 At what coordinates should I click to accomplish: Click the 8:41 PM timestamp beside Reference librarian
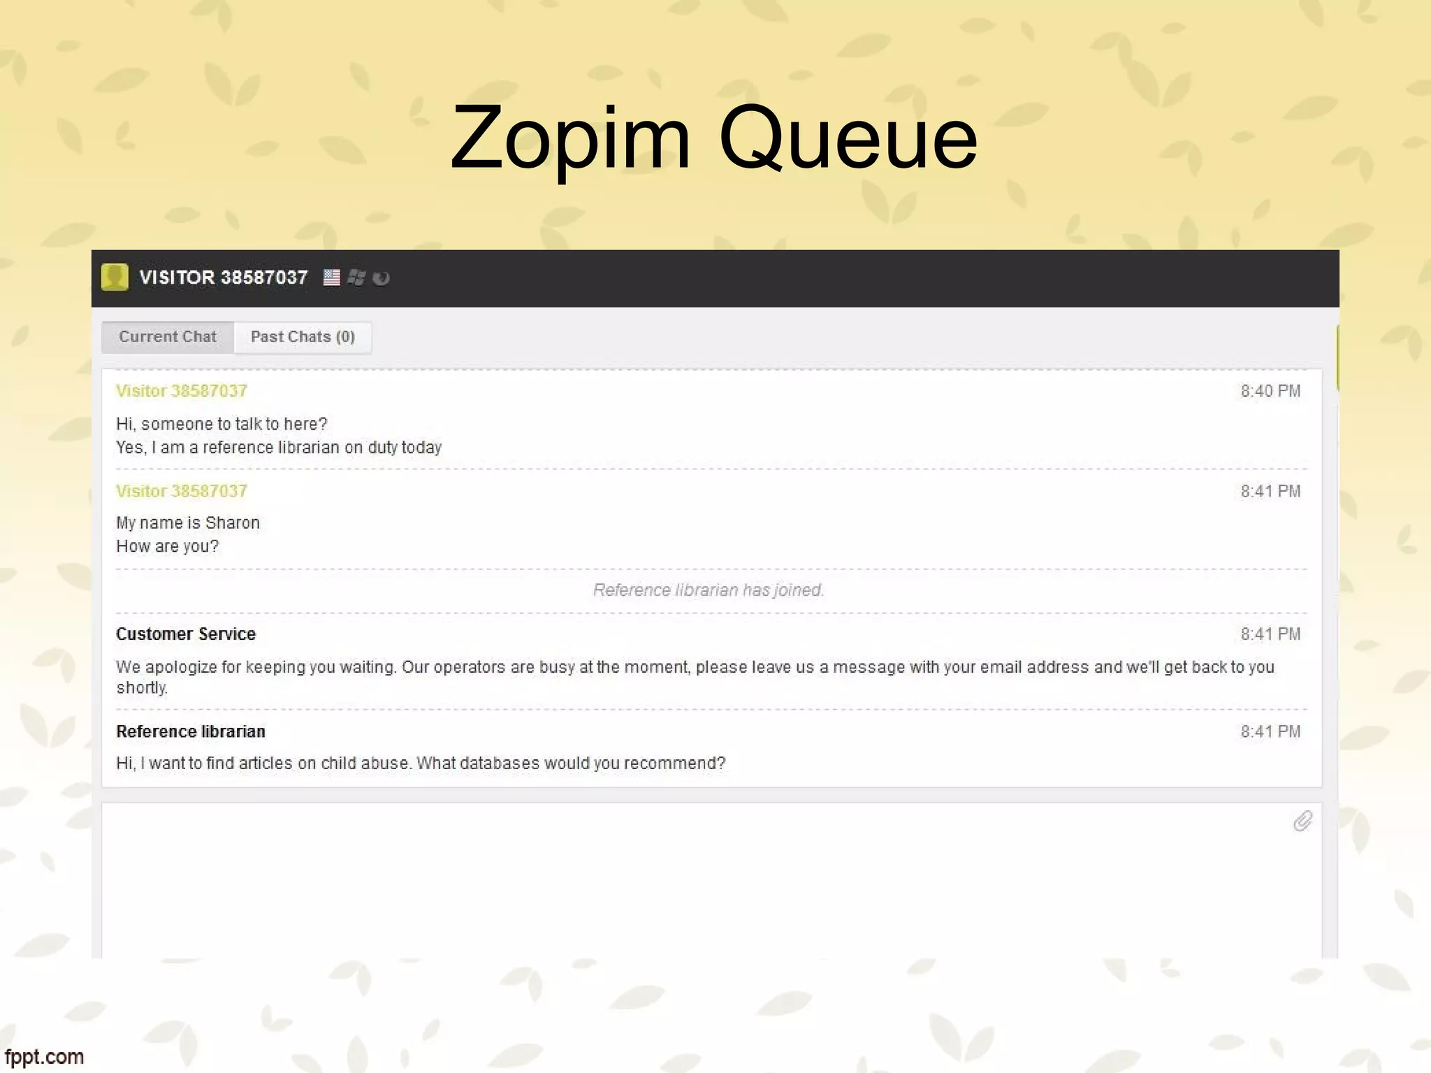tap(1270, 731)
